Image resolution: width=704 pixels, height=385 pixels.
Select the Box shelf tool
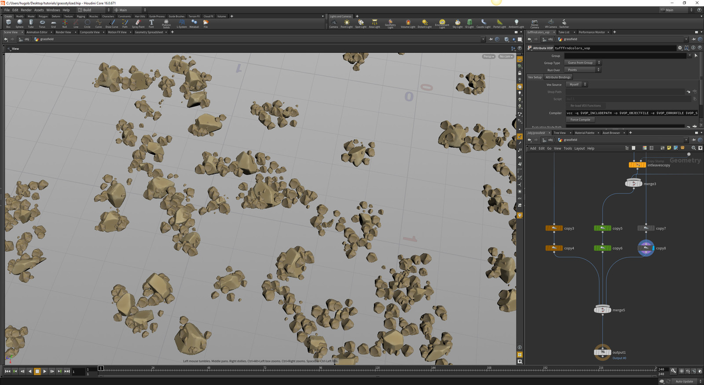[8, 23]
